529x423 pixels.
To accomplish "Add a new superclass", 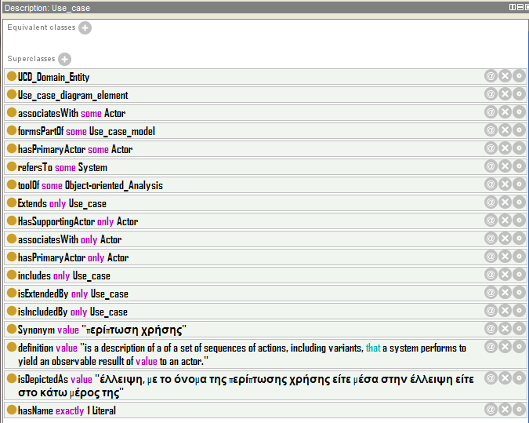I will 64,59.
